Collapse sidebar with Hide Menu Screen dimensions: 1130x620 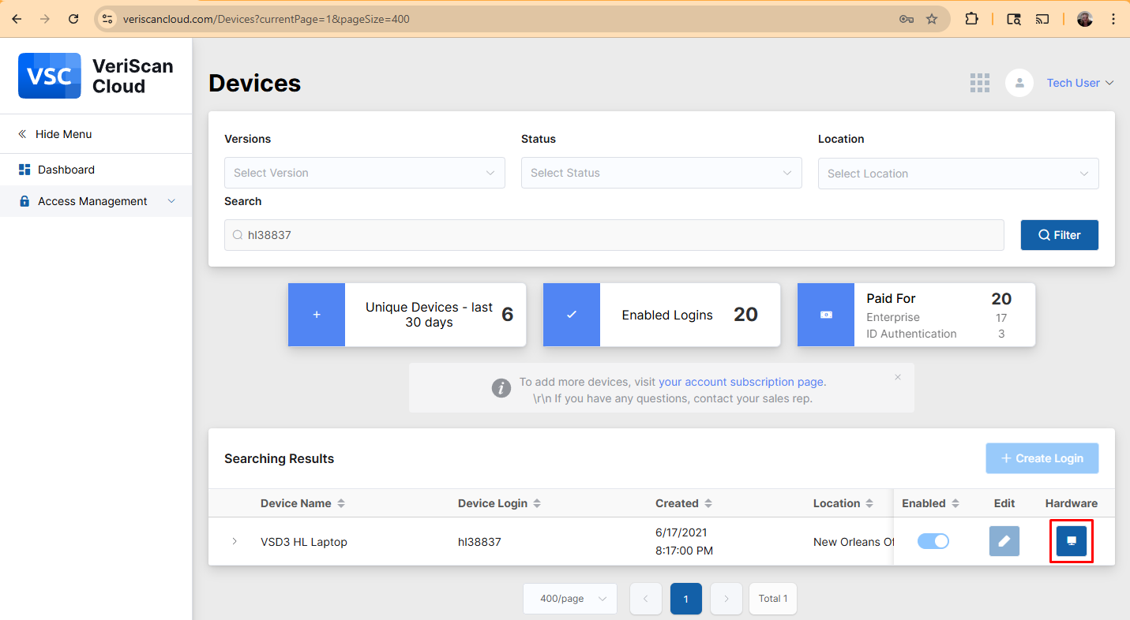coord(55,134)
